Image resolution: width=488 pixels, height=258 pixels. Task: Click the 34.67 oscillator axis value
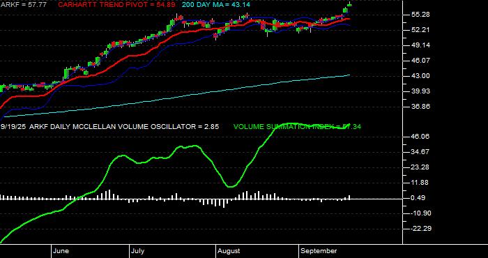421,152
